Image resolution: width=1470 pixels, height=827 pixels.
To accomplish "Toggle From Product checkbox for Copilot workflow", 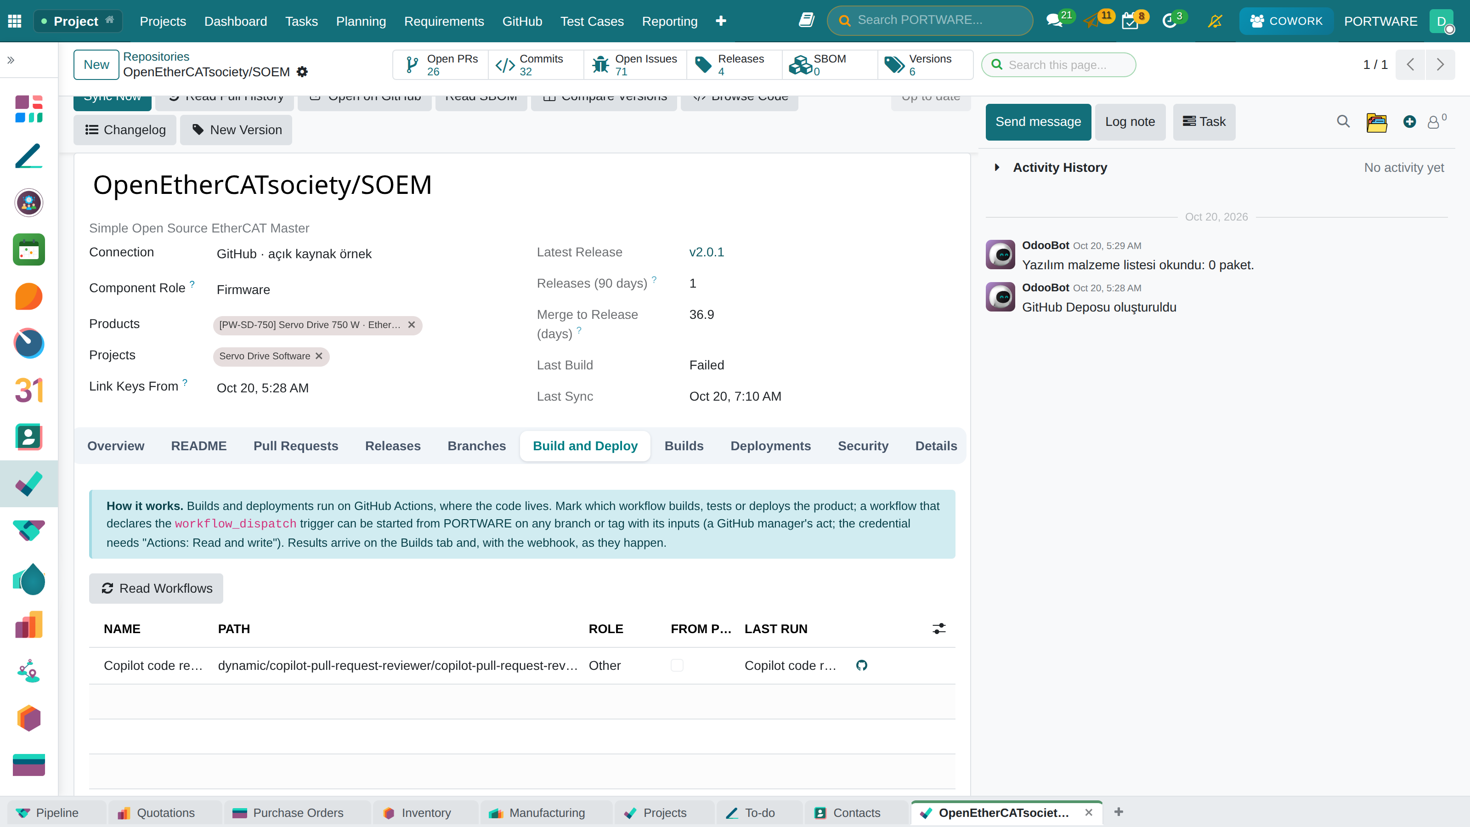I will 677,665.
